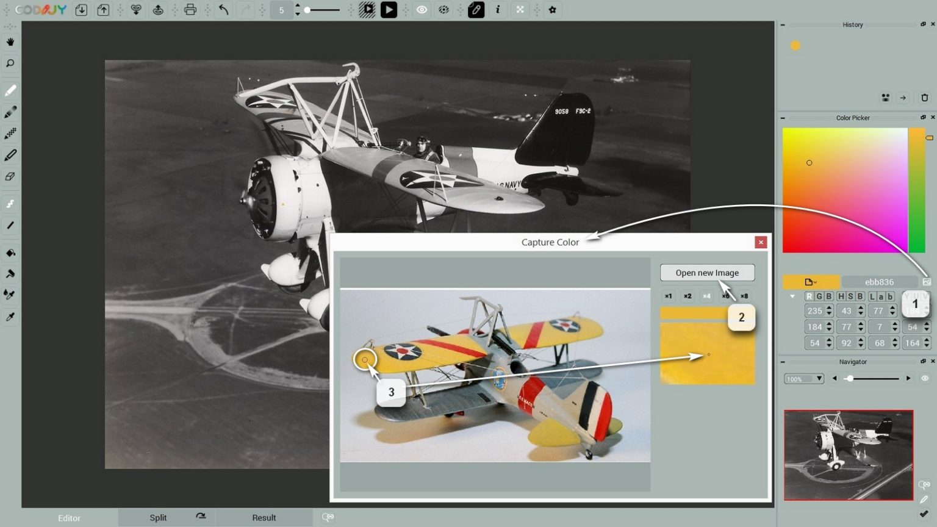Close the Capture Color dialog
The width and height of the screenshot is (937, 527).
tap(761, 242)
